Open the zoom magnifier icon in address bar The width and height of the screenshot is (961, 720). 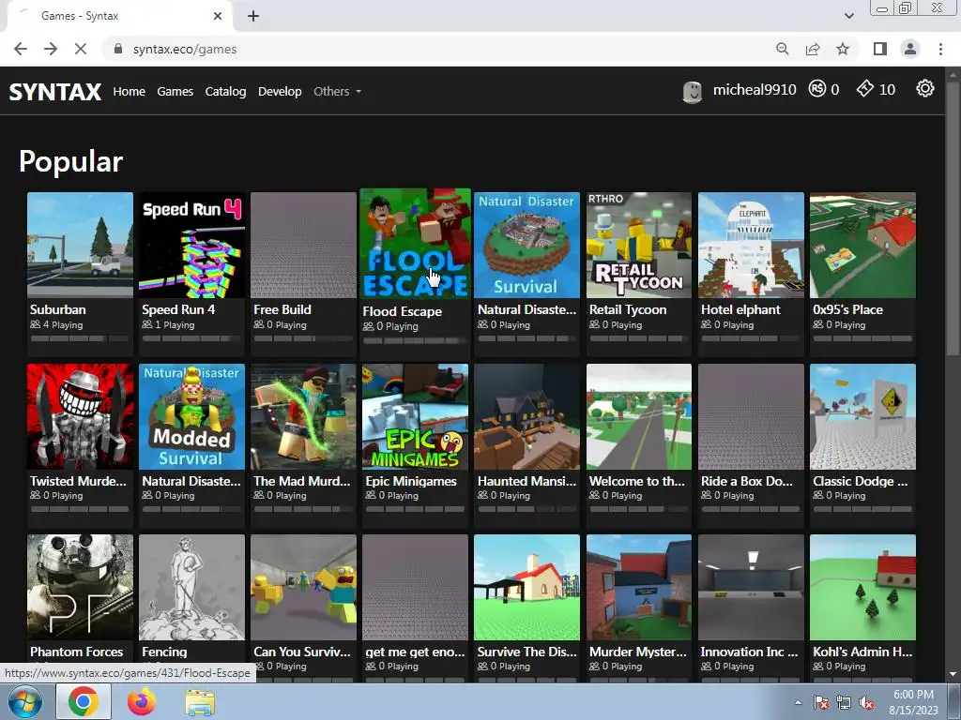point(783,49)
